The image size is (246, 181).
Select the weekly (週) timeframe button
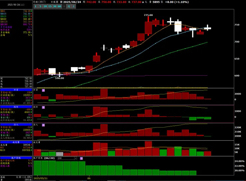[x=69, y=6]
